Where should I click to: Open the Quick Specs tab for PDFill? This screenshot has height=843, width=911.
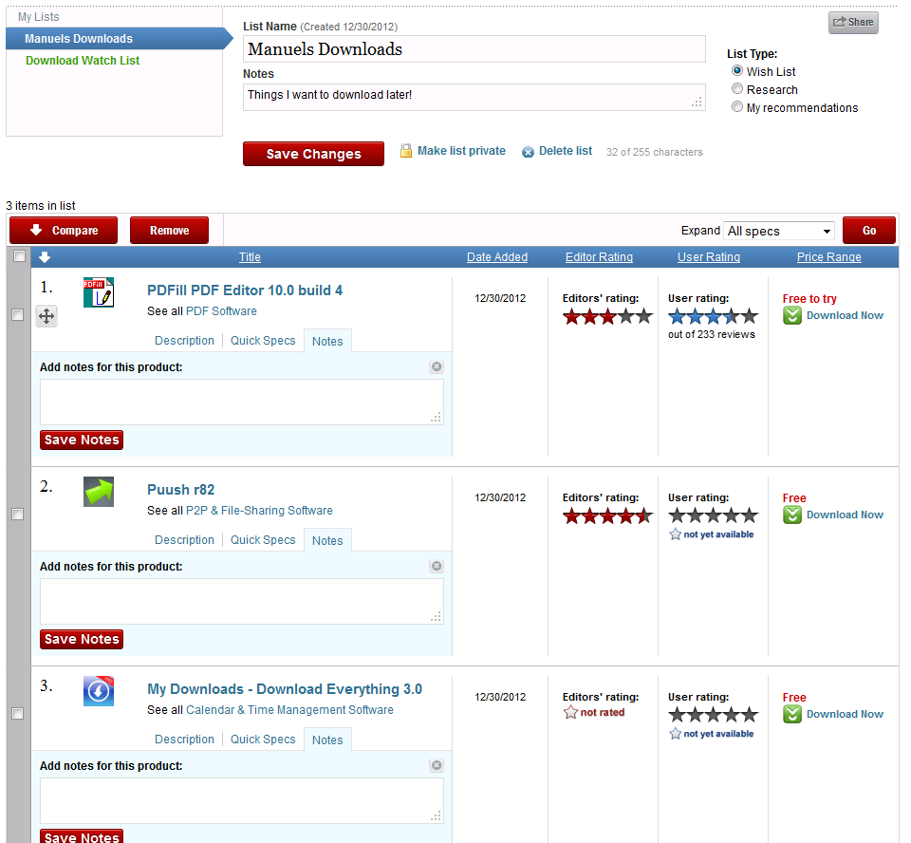[263, 341]
